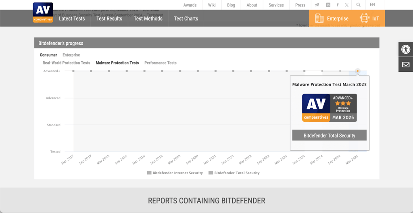This screenshot has width=413, height=213.
Task: Click the Tested axis label
Action: pos(55,152)
